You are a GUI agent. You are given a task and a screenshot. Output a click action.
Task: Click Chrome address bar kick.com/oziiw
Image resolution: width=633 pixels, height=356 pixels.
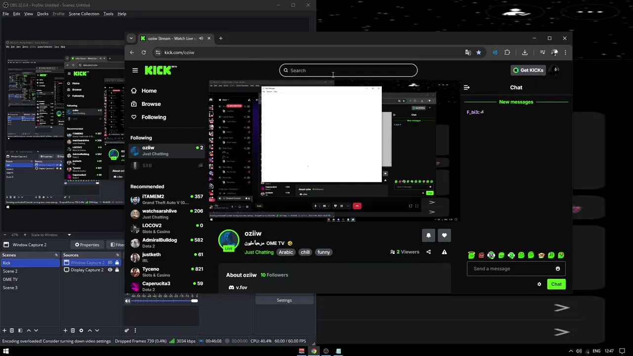[x=180, y=52]
